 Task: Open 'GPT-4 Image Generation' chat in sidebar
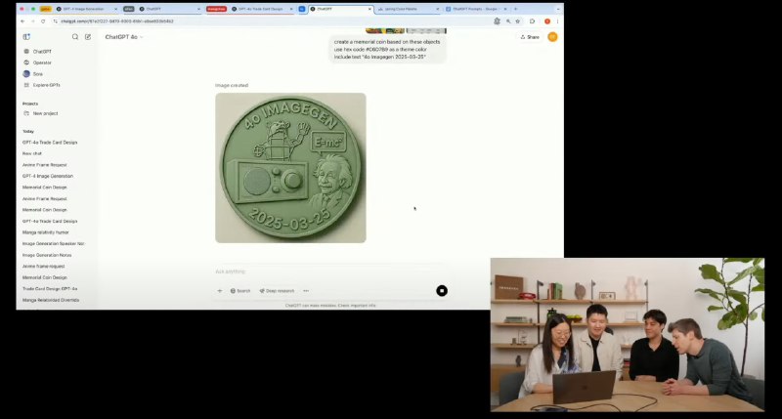tap(47, 176)
